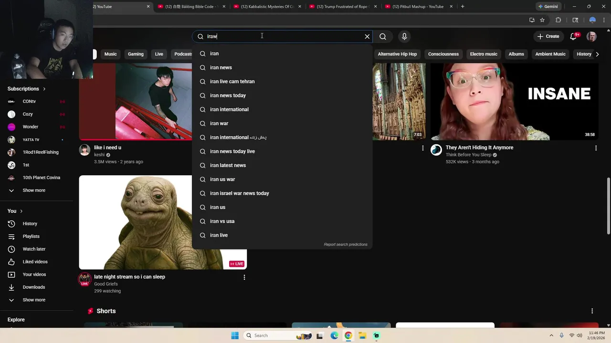The height and width of the screenshot is (343, 611).
Task: Select the Live filter chip
Action: [159, 54]
